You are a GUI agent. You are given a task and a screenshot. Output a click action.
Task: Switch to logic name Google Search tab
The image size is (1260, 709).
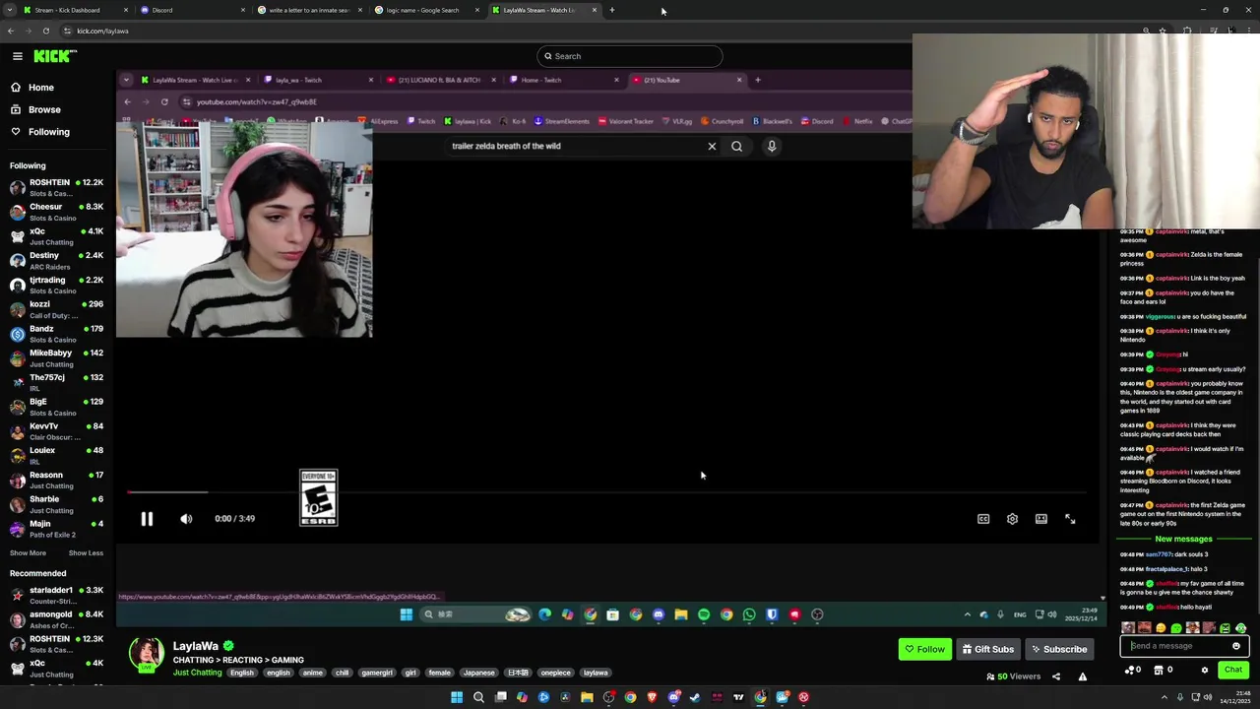[424, 10]
